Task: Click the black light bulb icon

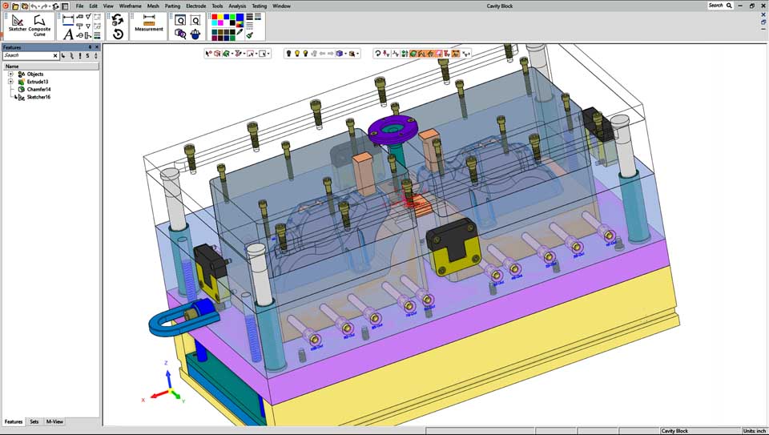Action: coord(288,54)
